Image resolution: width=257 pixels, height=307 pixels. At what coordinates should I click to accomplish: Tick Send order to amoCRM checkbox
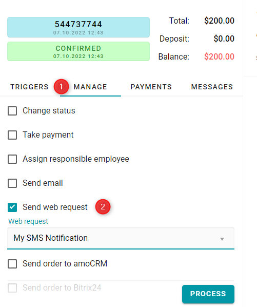coord(12,264)
